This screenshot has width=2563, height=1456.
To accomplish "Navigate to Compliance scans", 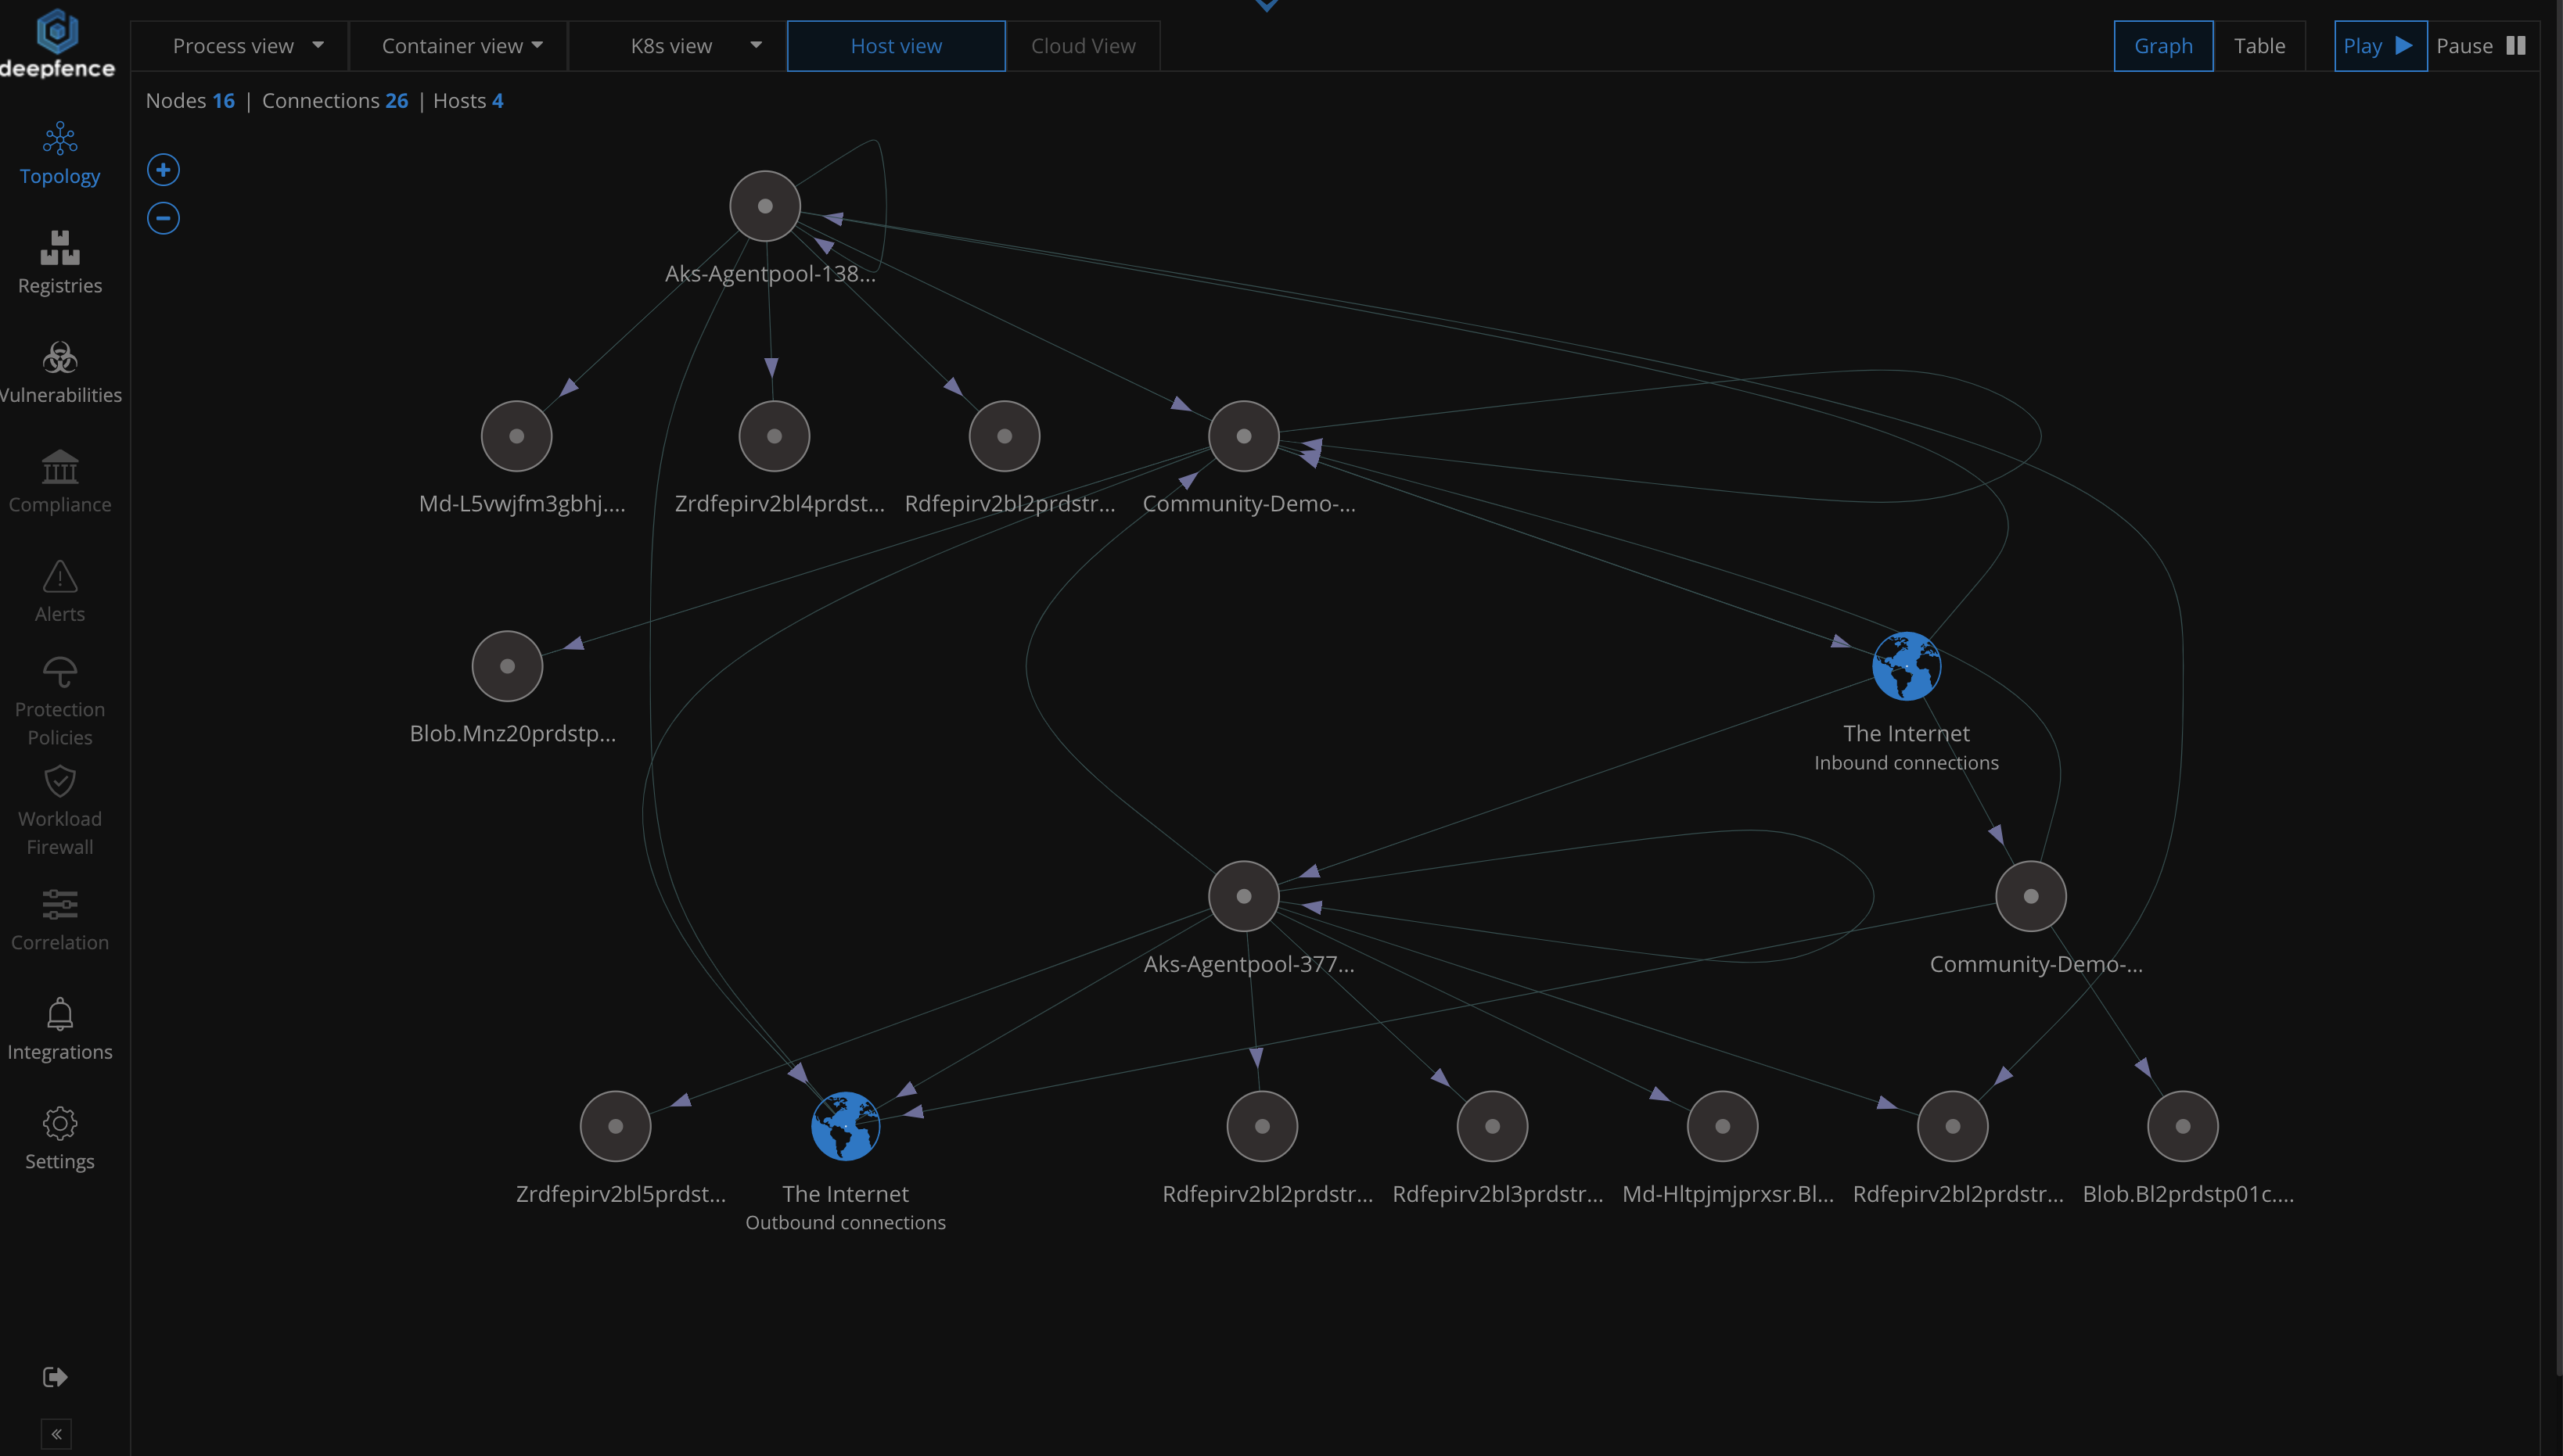I will (59, 482).
